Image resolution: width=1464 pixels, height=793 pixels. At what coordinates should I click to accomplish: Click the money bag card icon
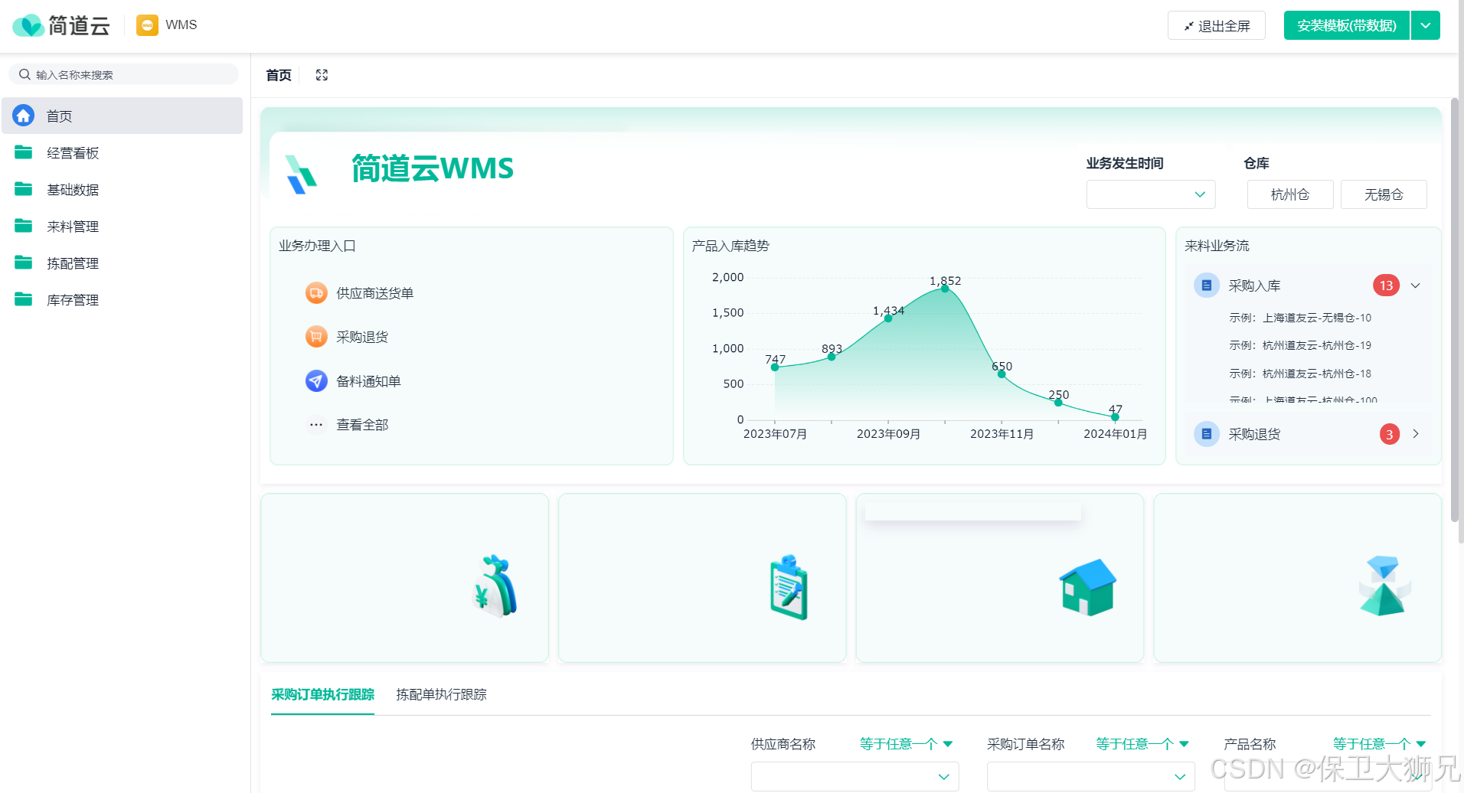pos(495,586)
